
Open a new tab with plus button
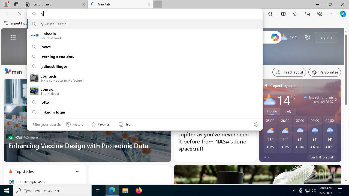158,4
